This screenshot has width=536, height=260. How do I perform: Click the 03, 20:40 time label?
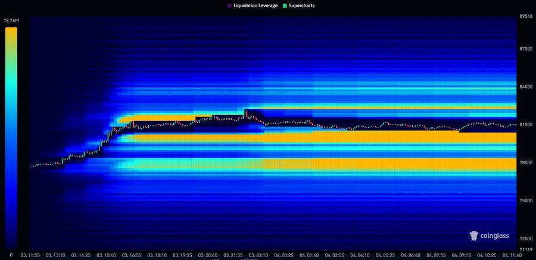pos(208,255)
